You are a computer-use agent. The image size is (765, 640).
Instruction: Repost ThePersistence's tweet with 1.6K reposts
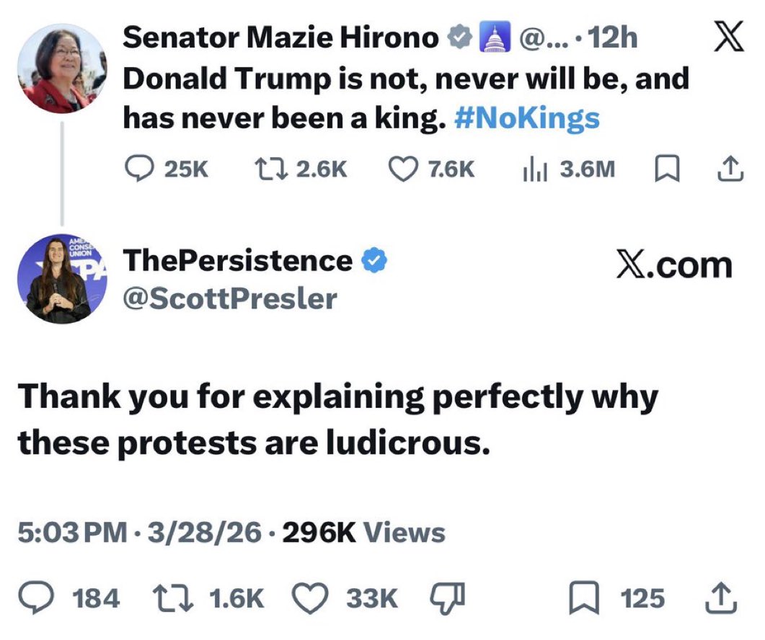pyautogui.click(x=172, y=598)
